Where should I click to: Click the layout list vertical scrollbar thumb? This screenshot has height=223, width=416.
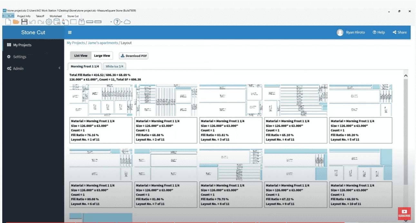406,132
